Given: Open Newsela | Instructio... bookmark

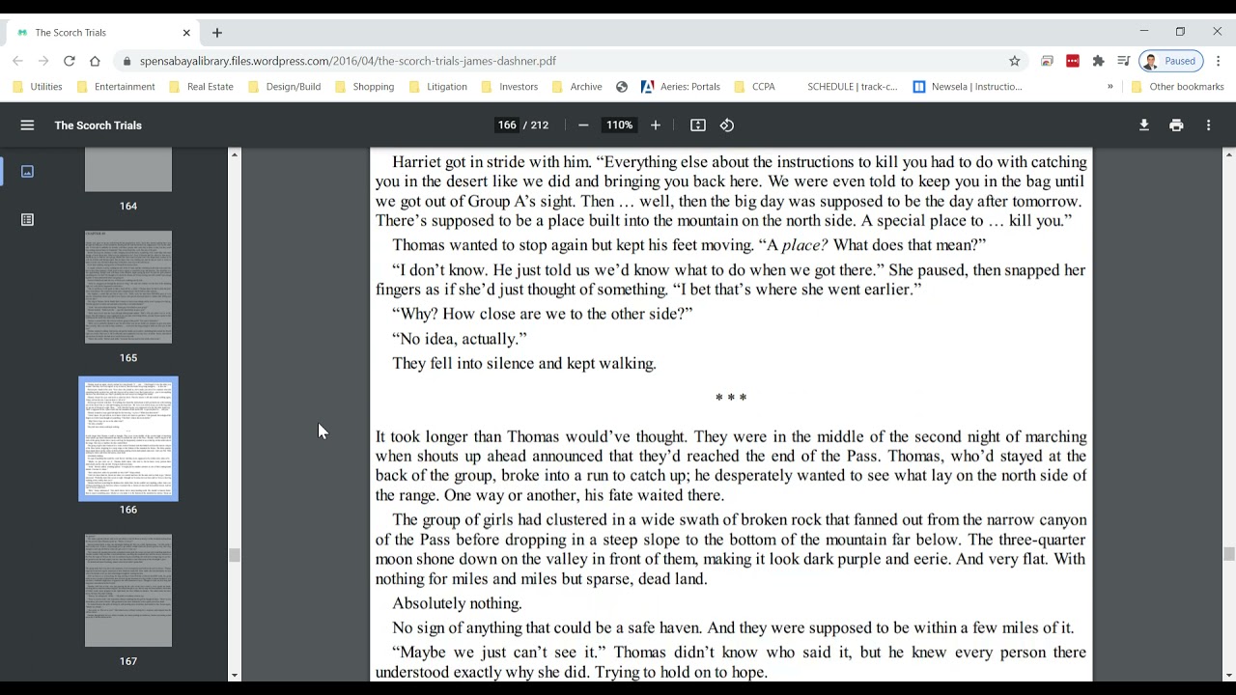Looking at the screenshot, I should pos(968,87).
